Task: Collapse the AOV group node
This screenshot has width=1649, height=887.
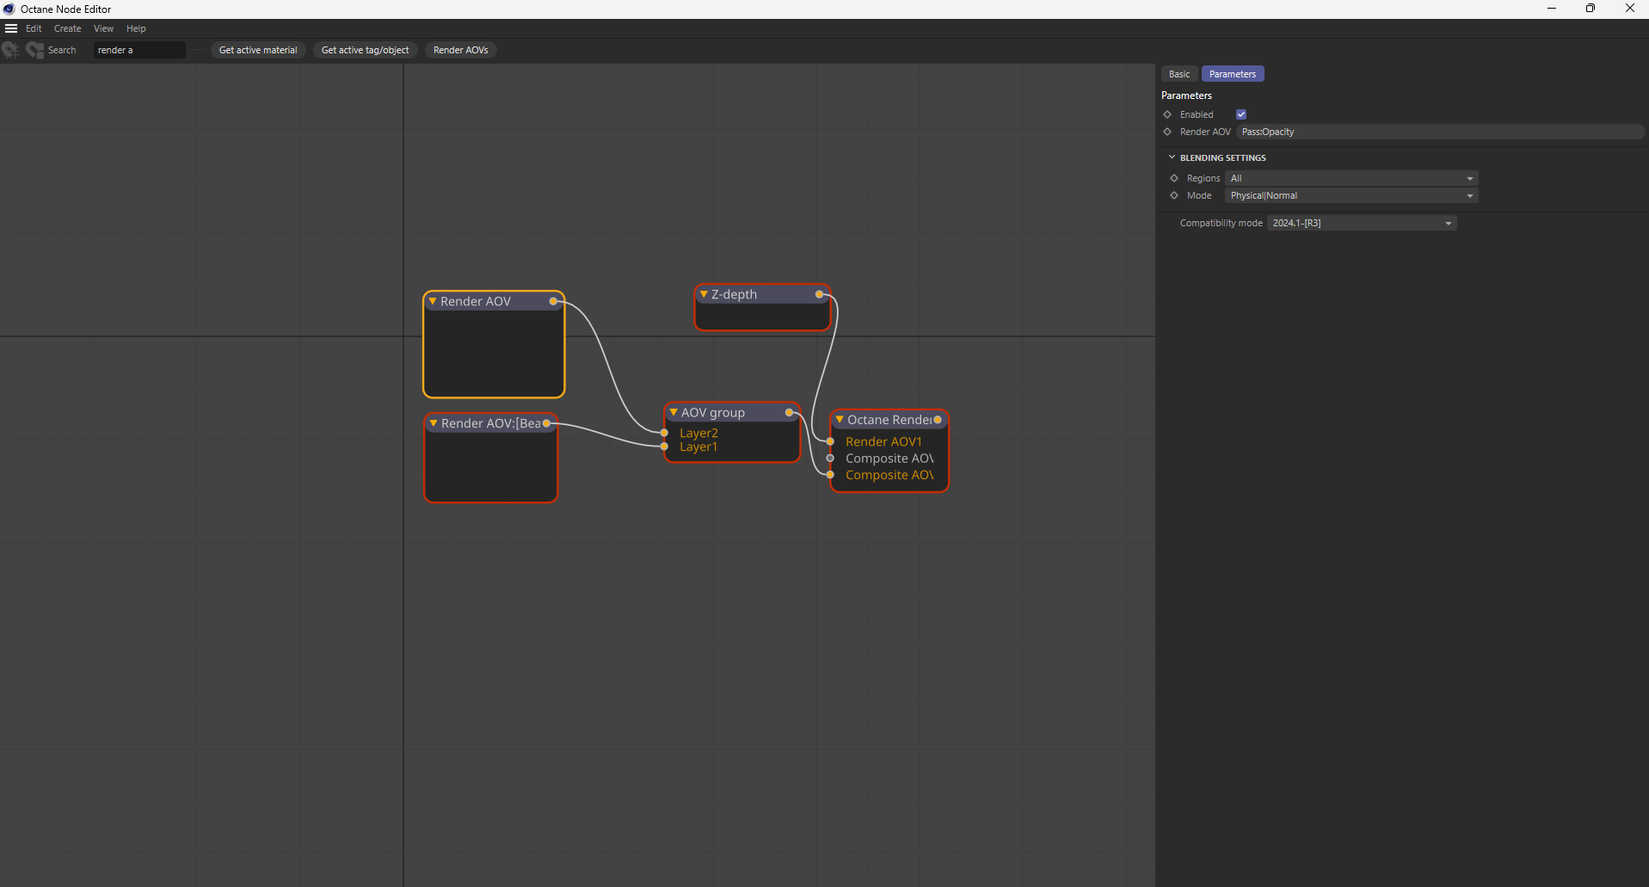Action: pyautogui.click(x=674, y=413)
